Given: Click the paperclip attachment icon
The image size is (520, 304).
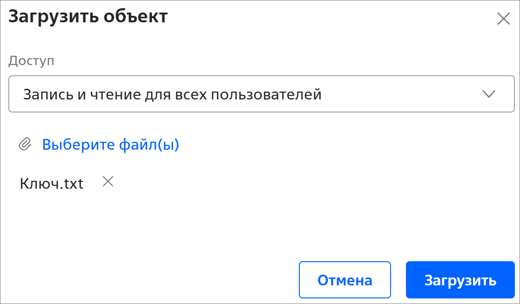Looking at the screenshot, I should click(x=25, y=145).
